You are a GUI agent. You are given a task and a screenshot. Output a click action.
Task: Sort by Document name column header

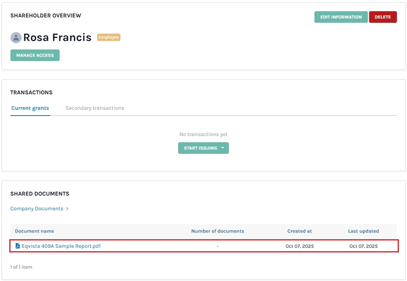pos(35,231)
